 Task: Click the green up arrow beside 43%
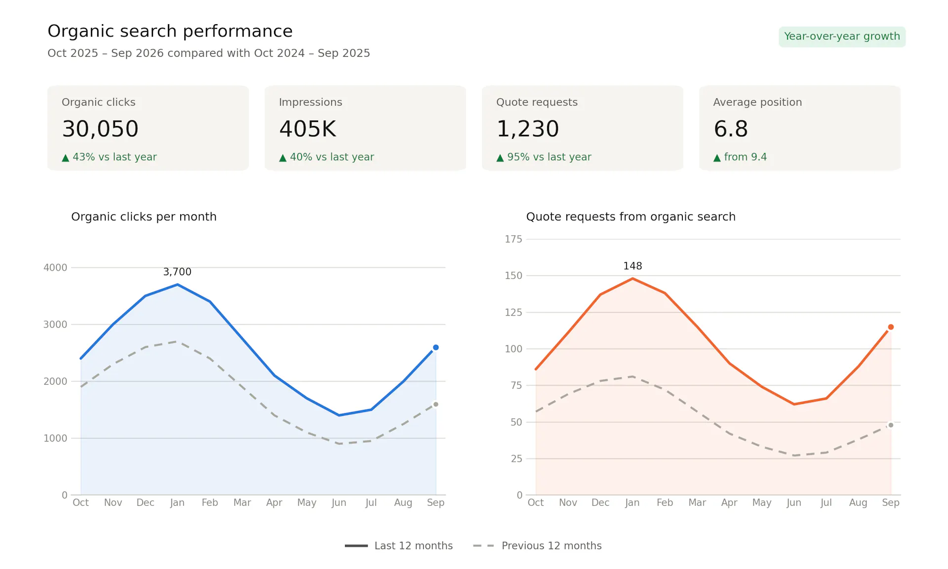tap(66, 158)
